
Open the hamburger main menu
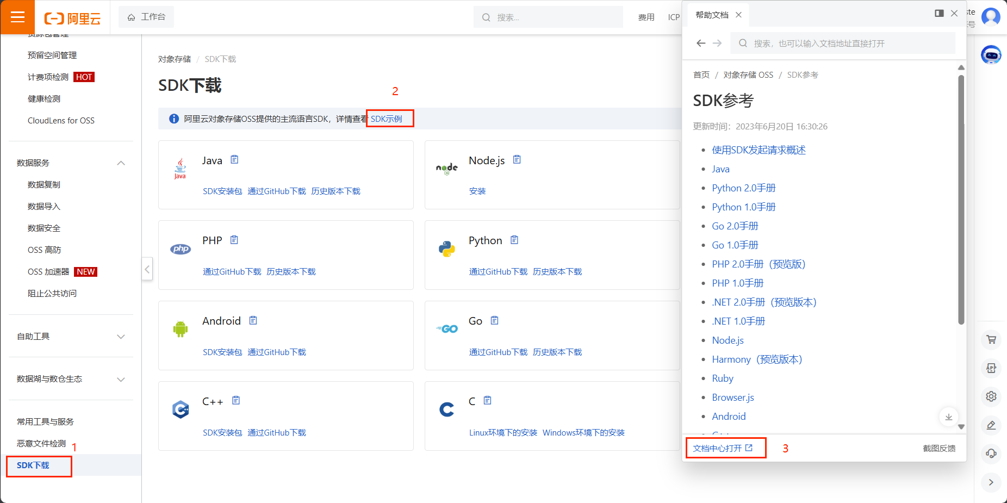pyautogui.click(x=17, y=17)
